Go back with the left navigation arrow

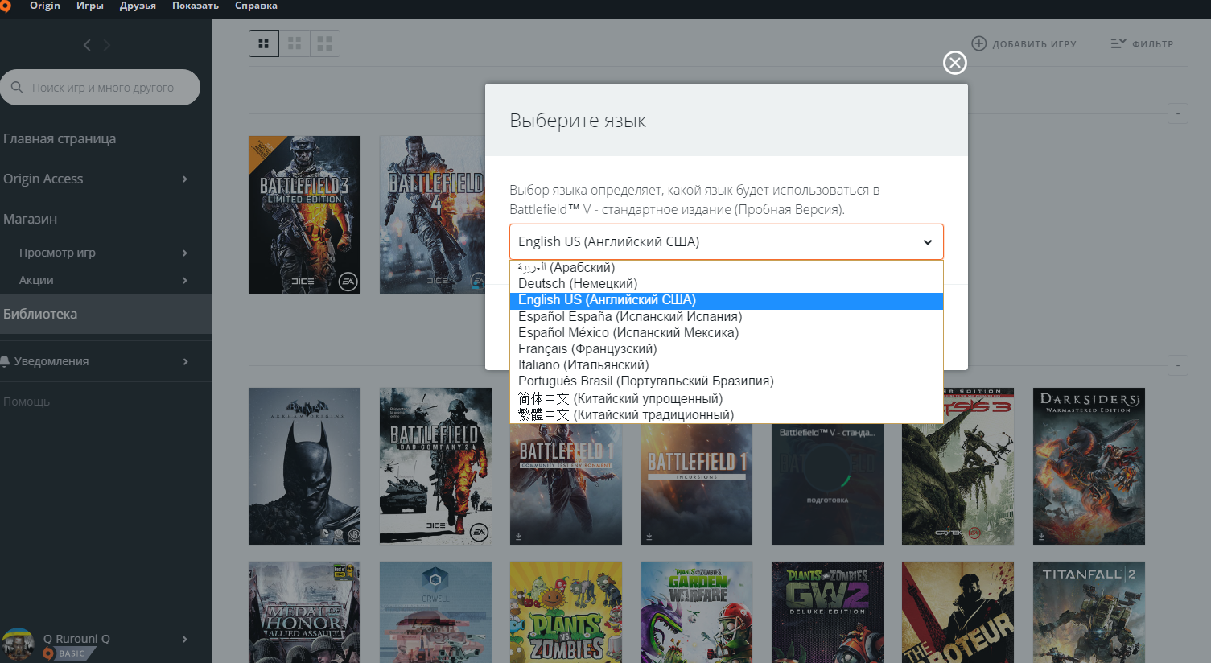point(87,45)
